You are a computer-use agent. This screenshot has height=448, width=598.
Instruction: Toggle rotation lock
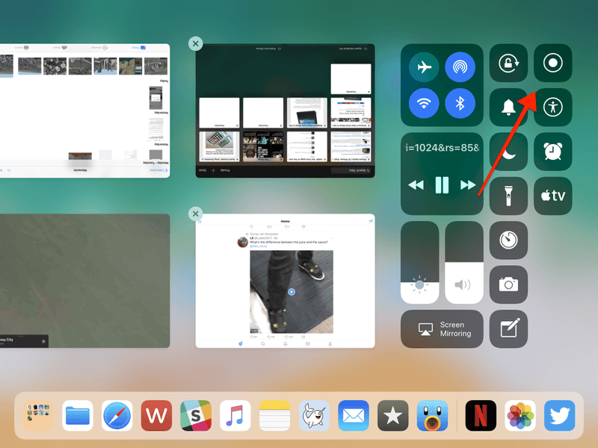(x=508, y=63)
